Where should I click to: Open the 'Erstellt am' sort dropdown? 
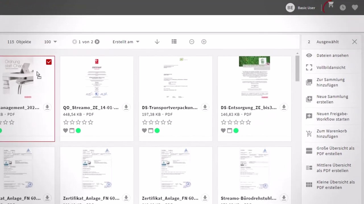[x=126, y=42]
